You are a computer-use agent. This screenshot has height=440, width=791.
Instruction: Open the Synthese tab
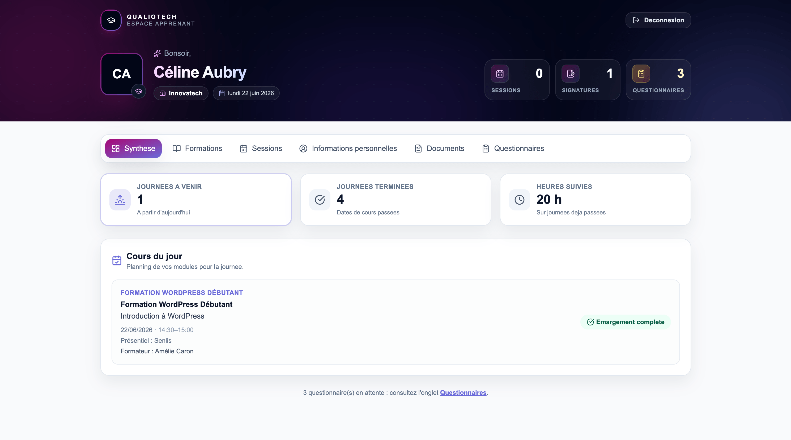134,149
